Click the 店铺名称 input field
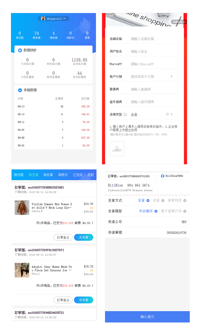204x327 pixels. coord(155,39)
